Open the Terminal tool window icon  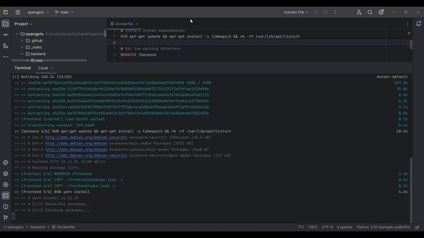point(5,196)
